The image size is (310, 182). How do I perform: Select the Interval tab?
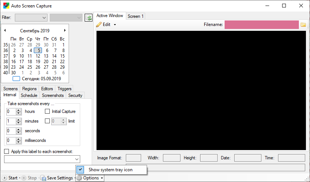(x=10, y=95)
